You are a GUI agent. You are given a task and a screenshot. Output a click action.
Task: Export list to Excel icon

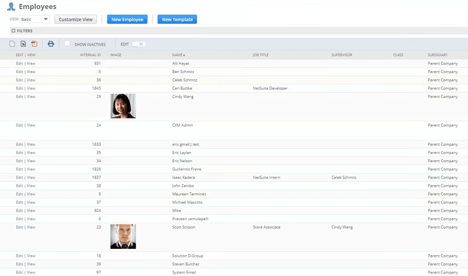tap(23, 44)
